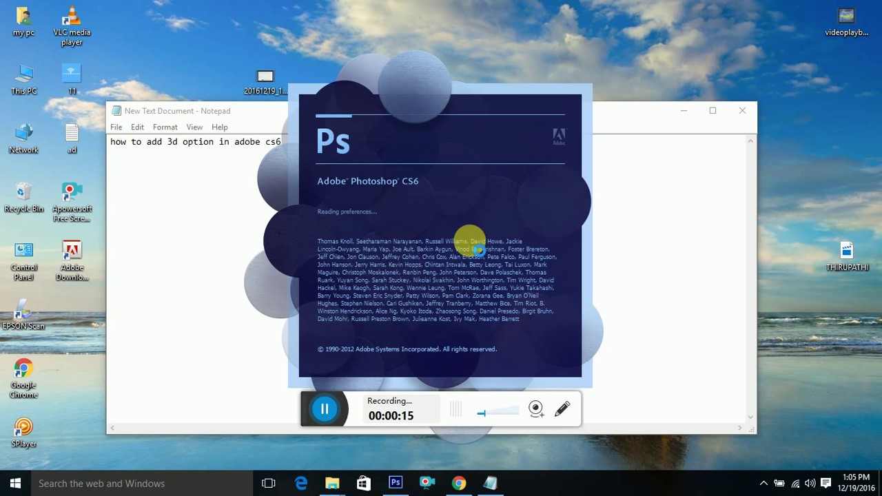Open the Notepad Edit menu
The image size is (882, 496).
coord(138,127)
